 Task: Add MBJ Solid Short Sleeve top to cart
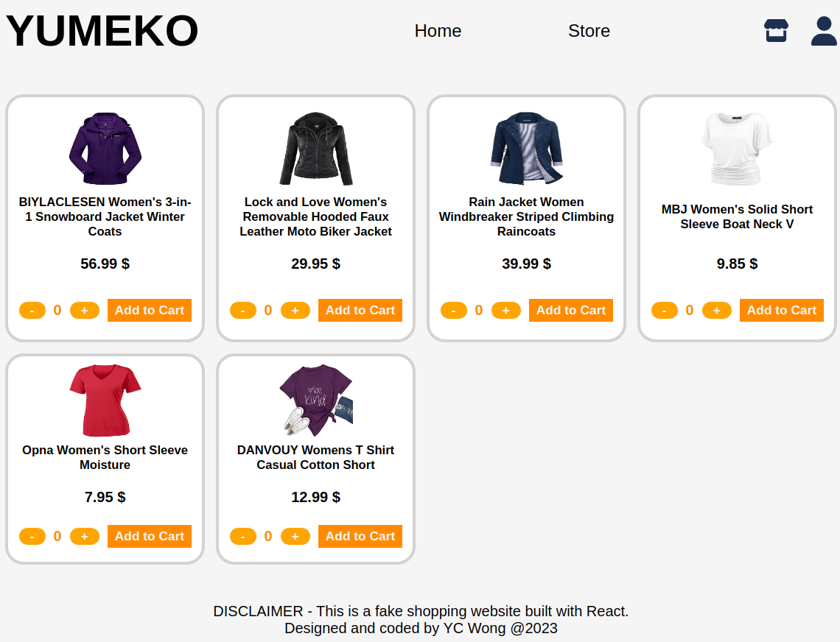tap(782, 311)
